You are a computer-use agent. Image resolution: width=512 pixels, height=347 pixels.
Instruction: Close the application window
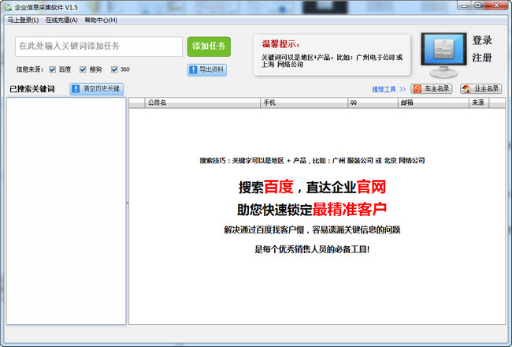click(496, 6)
